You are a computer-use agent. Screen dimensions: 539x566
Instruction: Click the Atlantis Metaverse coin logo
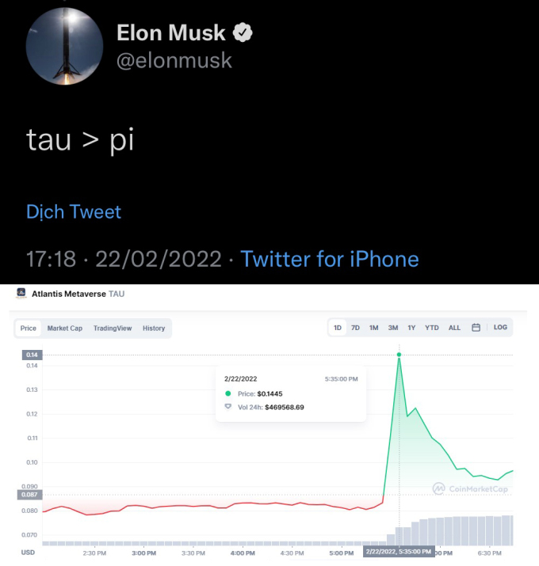point(21,293)
